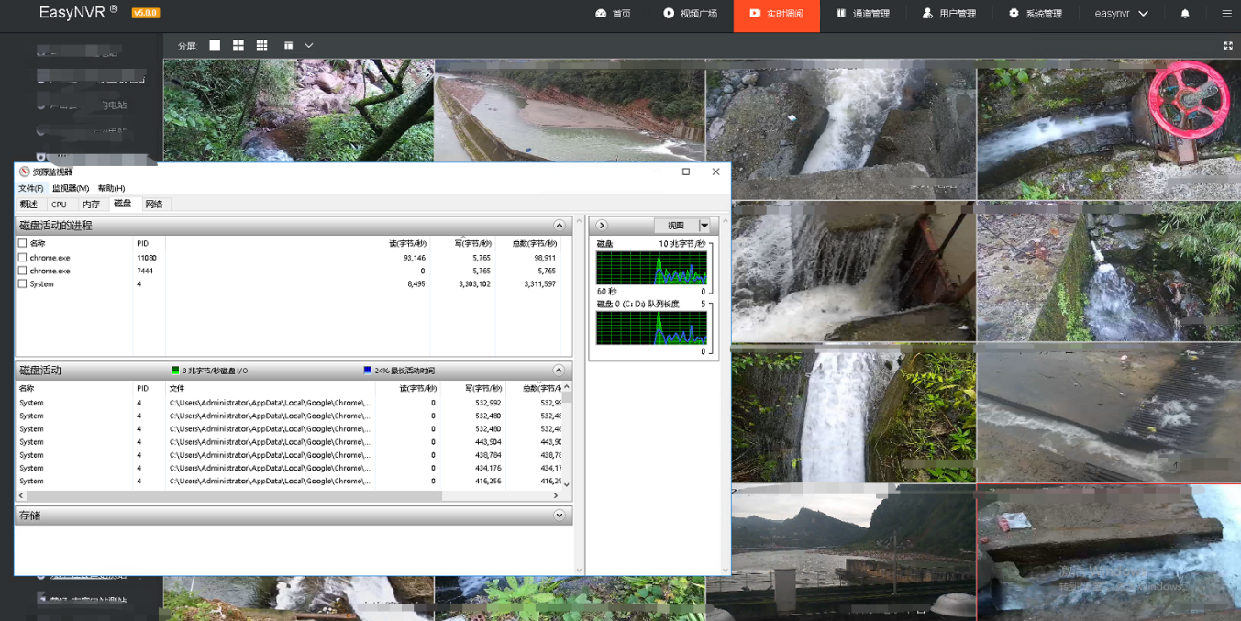Screen dimensions: 1241x621
Task: Click the Resource Monitor title bar icon
Action: pos(25,172)
